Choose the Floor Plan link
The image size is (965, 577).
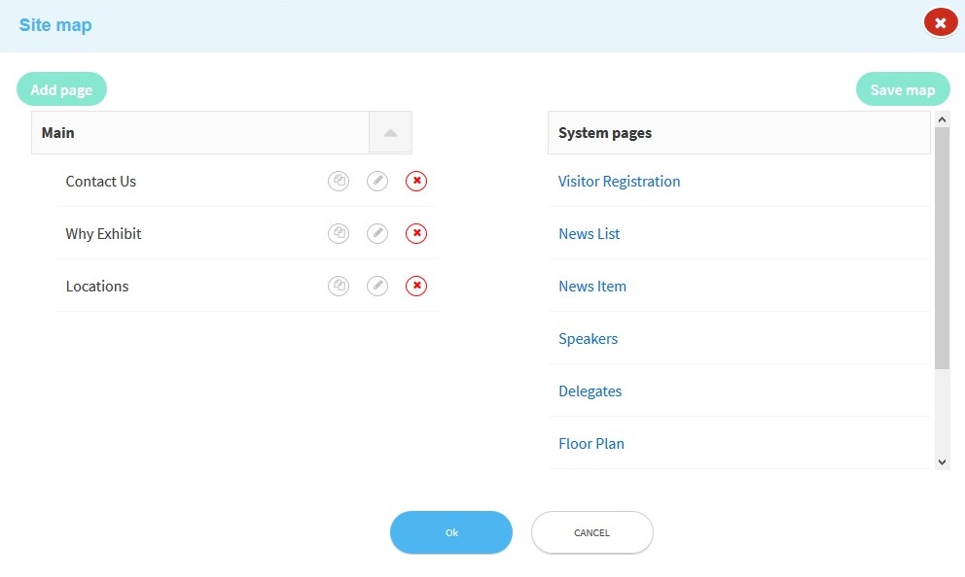[591, 444]
